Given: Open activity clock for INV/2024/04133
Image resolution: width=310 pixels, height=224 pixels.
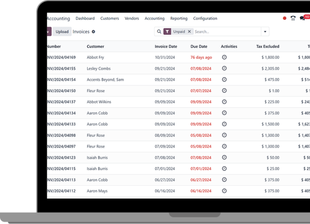Looking at the screenshot, I should pos(224,124).
